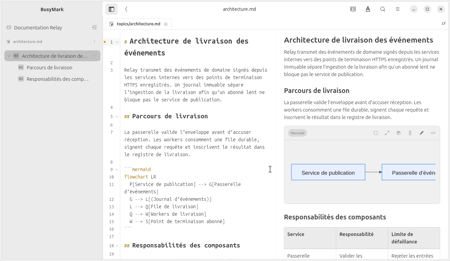Viewport: 450px width, 261px height.
Task: Click the Service de publication diagram node
Action: (x=328, y=172)
